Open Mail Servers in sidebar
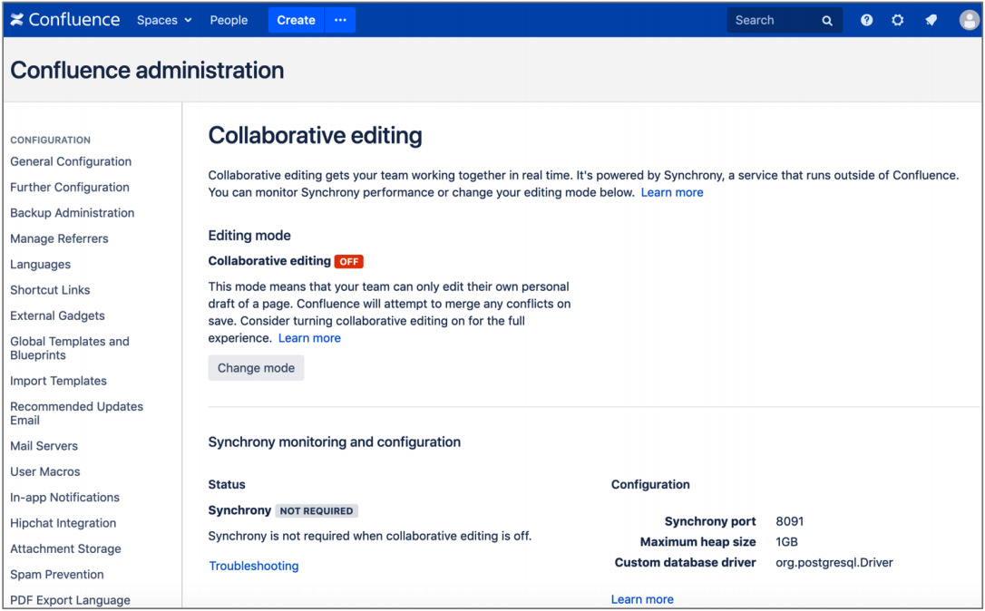The width and height of the screenshot is (985, 611). [44, 446]
